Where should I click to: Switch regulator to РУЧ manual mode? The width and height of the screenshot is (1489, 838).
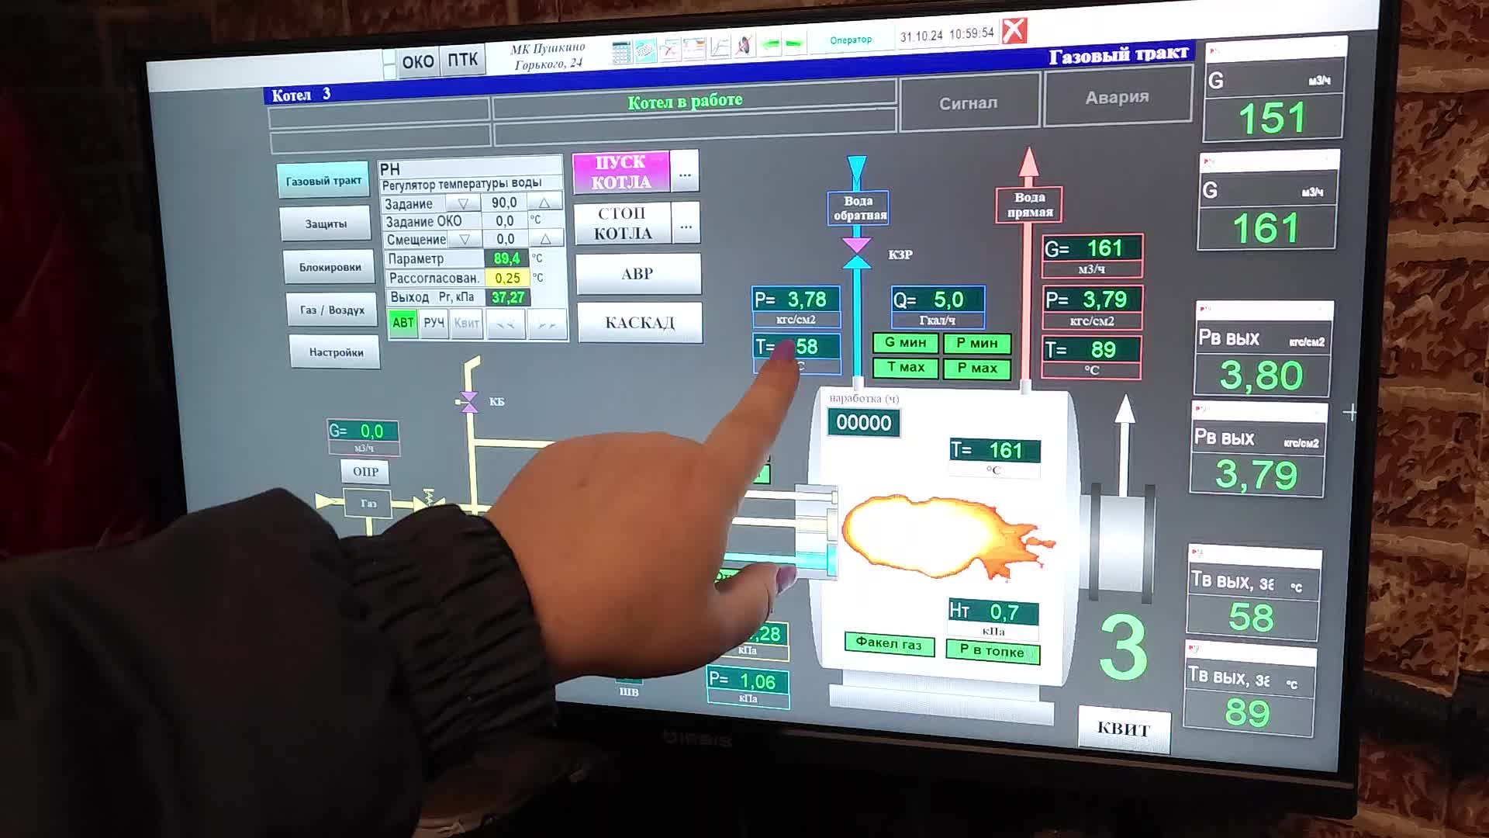click(434, 323)
